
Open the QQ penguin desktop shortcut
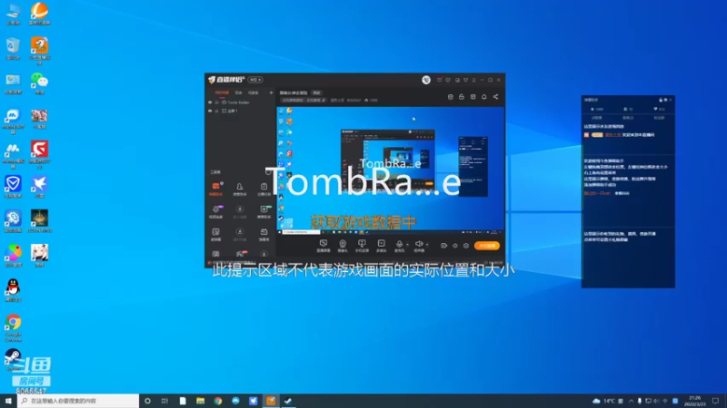(x=13, y=290)
